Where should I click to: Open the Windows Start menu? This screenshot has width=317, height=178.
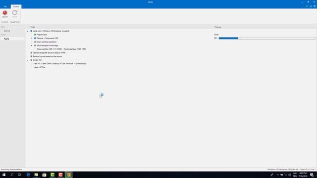(4, 175)
